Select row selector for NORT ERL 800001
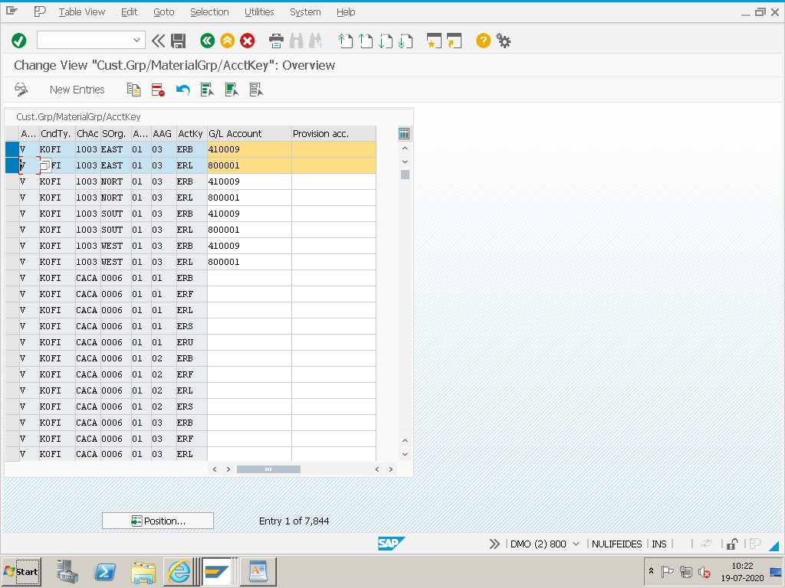 click(x=12, y=198)
